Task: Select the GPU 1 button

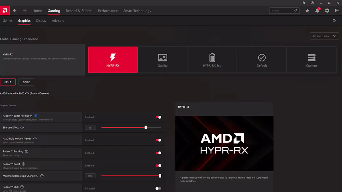Action: [8, 82]
